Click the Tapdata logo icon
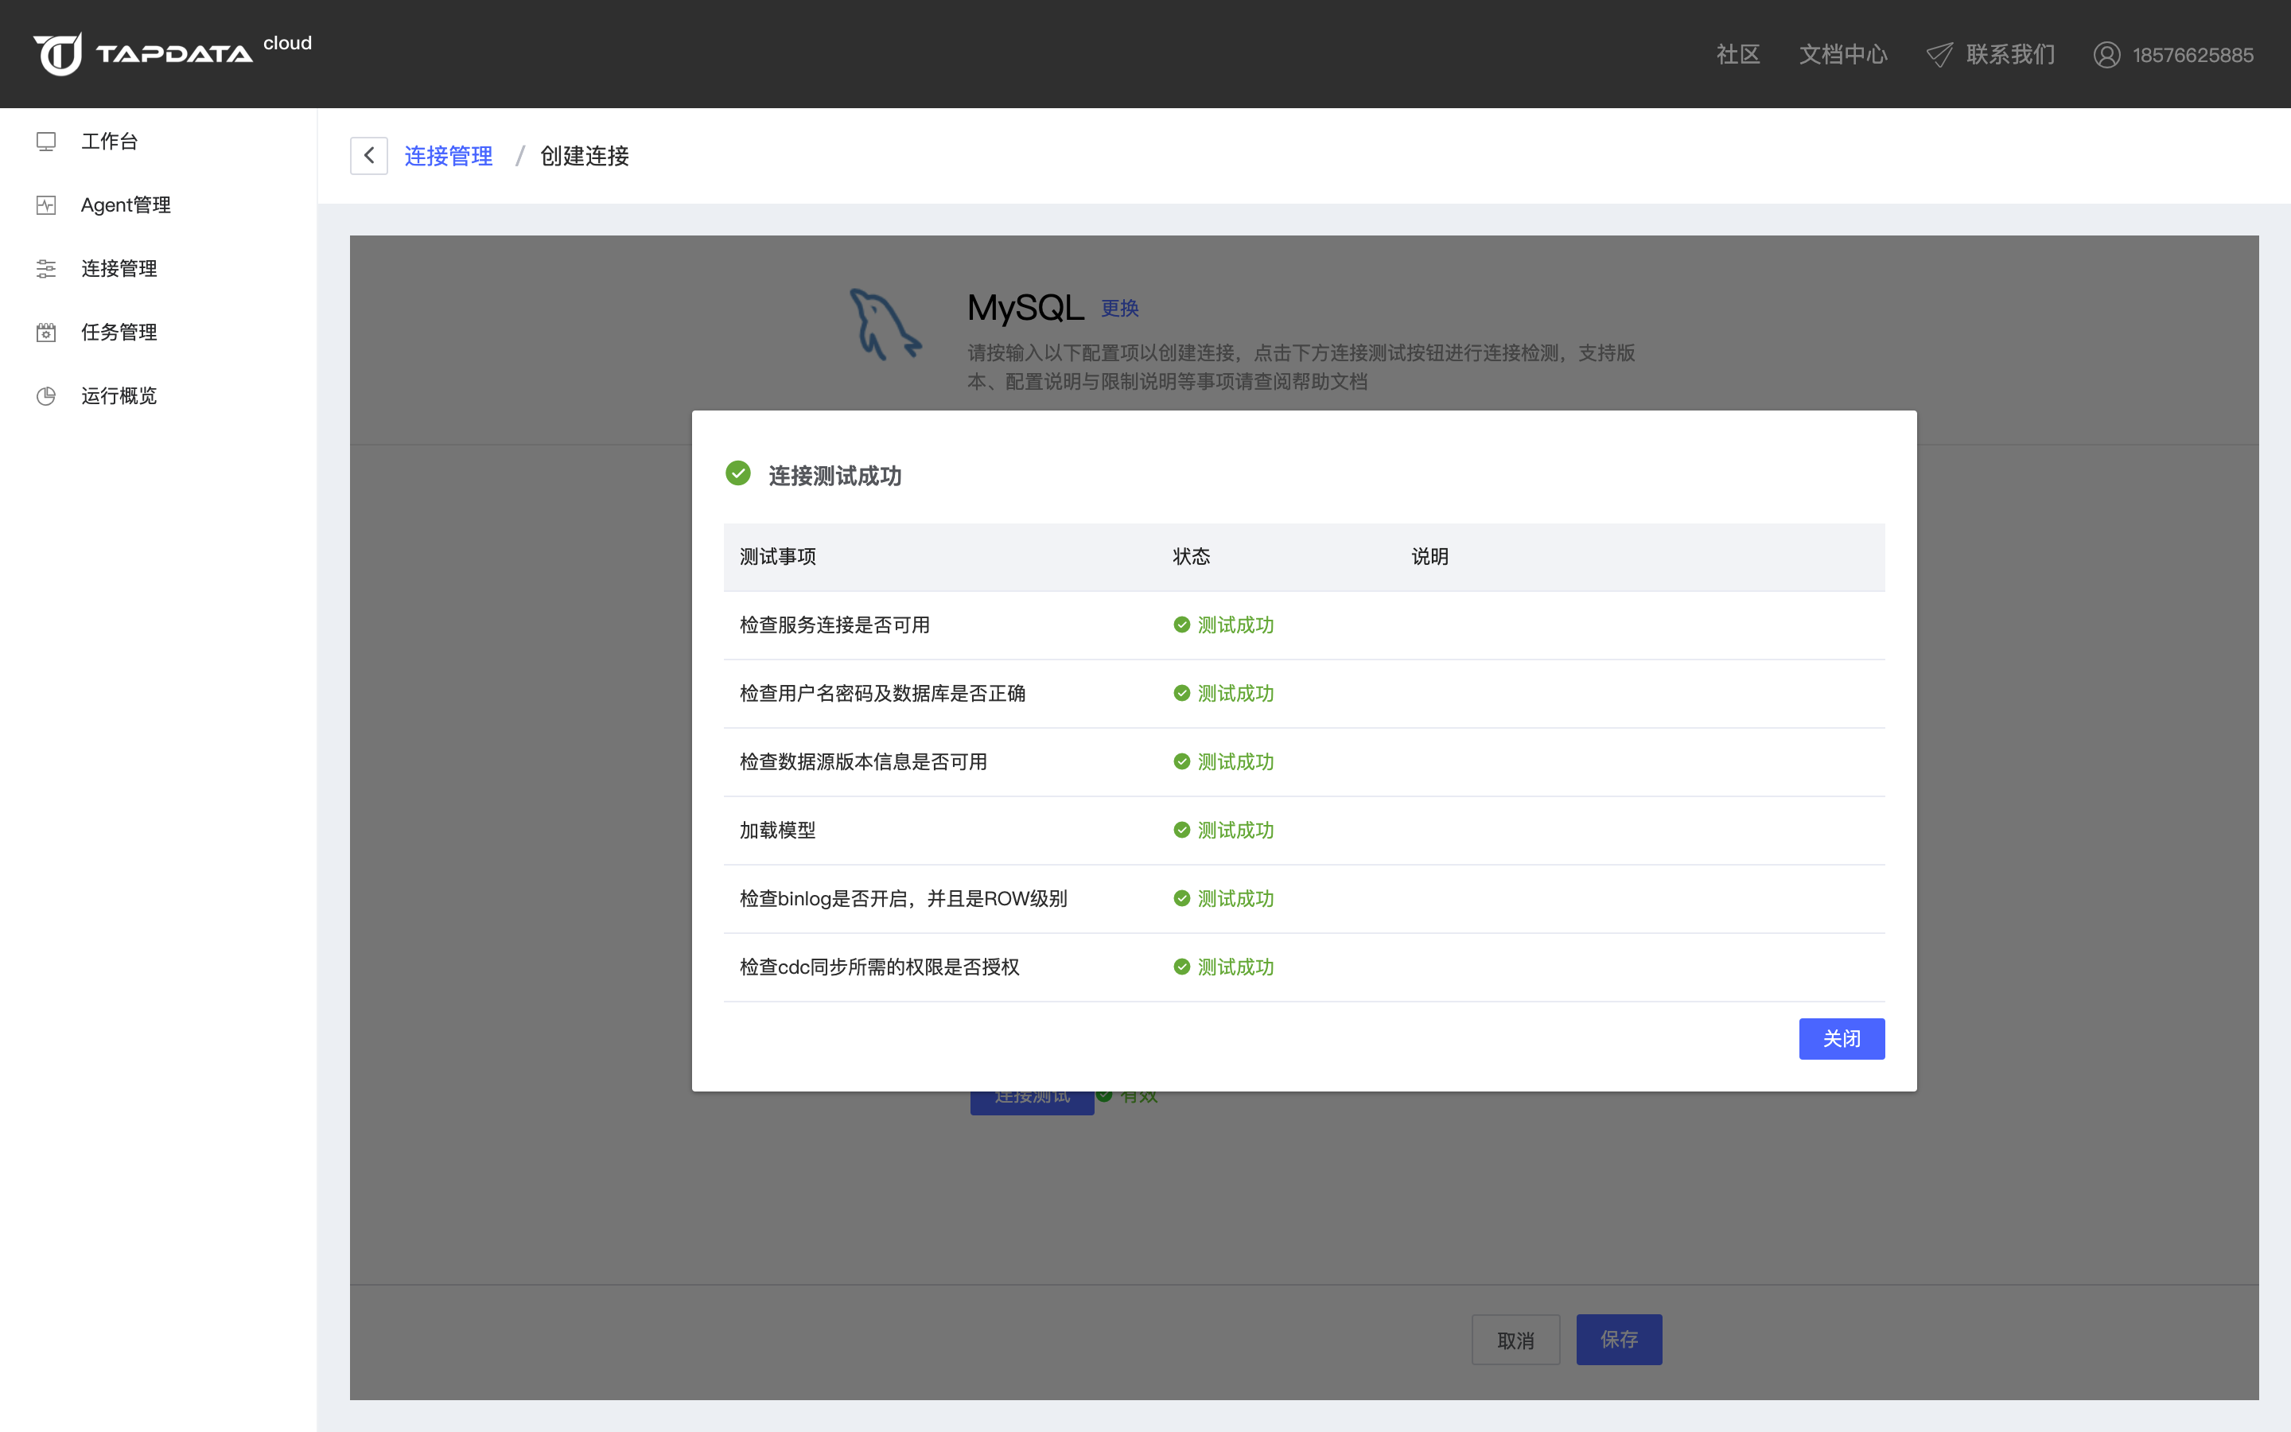 click(x=59, y=54)
